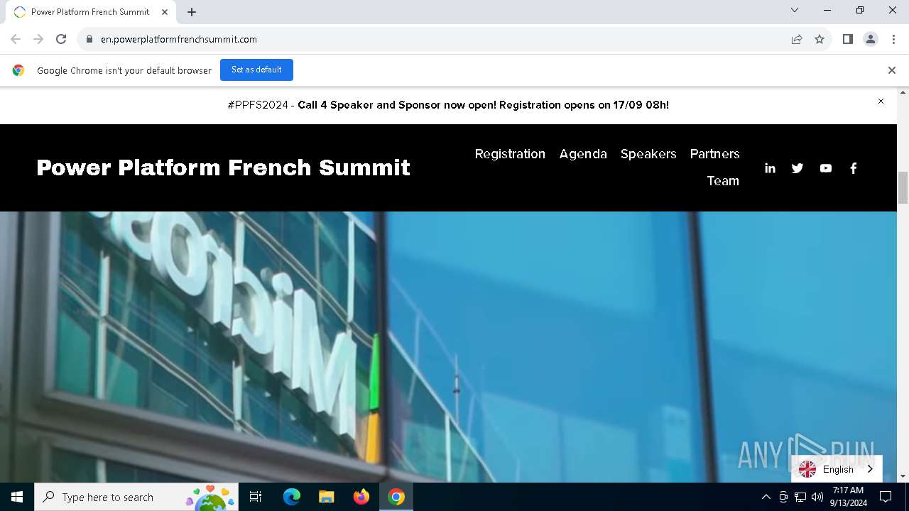Go back to previous page

(16, 39)
